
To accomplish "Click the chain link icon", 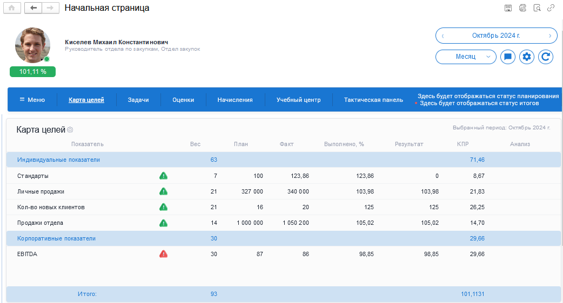I will 551,8.
